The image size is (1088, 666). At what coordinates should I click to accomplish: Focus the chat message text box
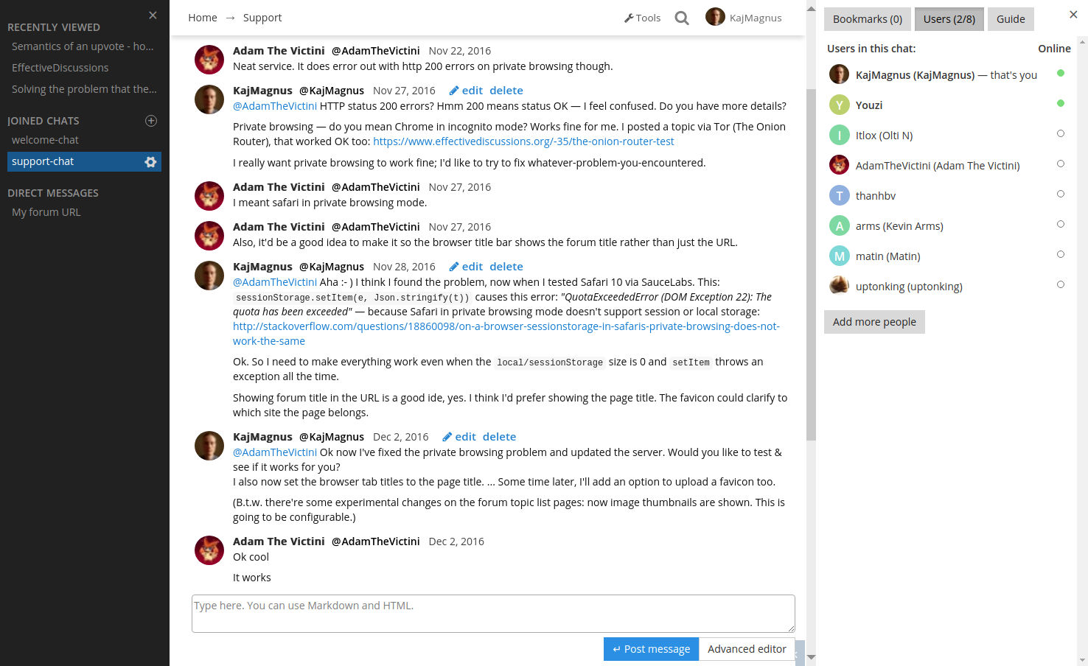point(493,614)
